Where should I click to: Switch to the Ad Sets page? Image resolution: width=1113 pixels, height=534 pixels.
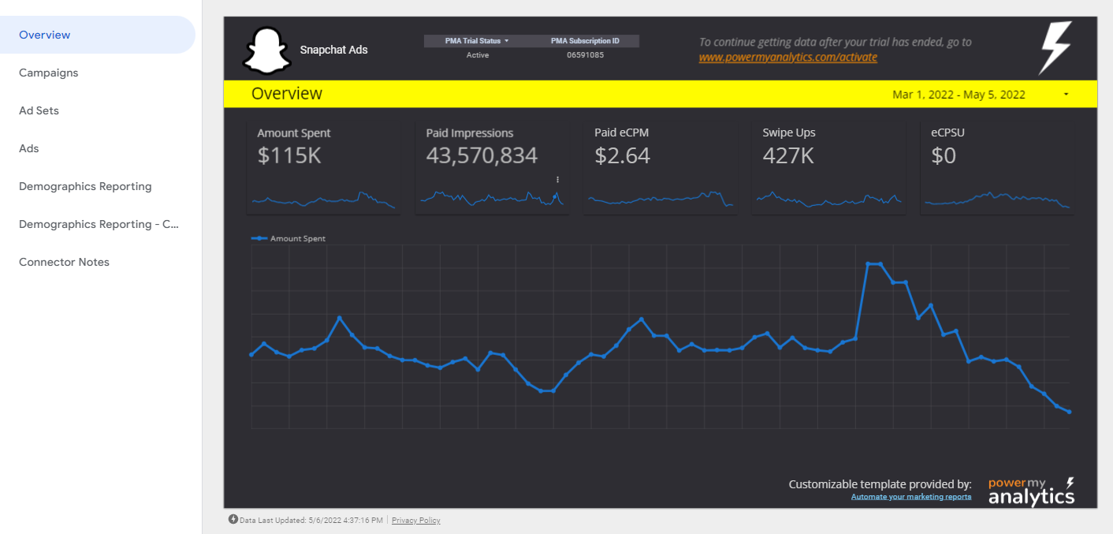38,110
